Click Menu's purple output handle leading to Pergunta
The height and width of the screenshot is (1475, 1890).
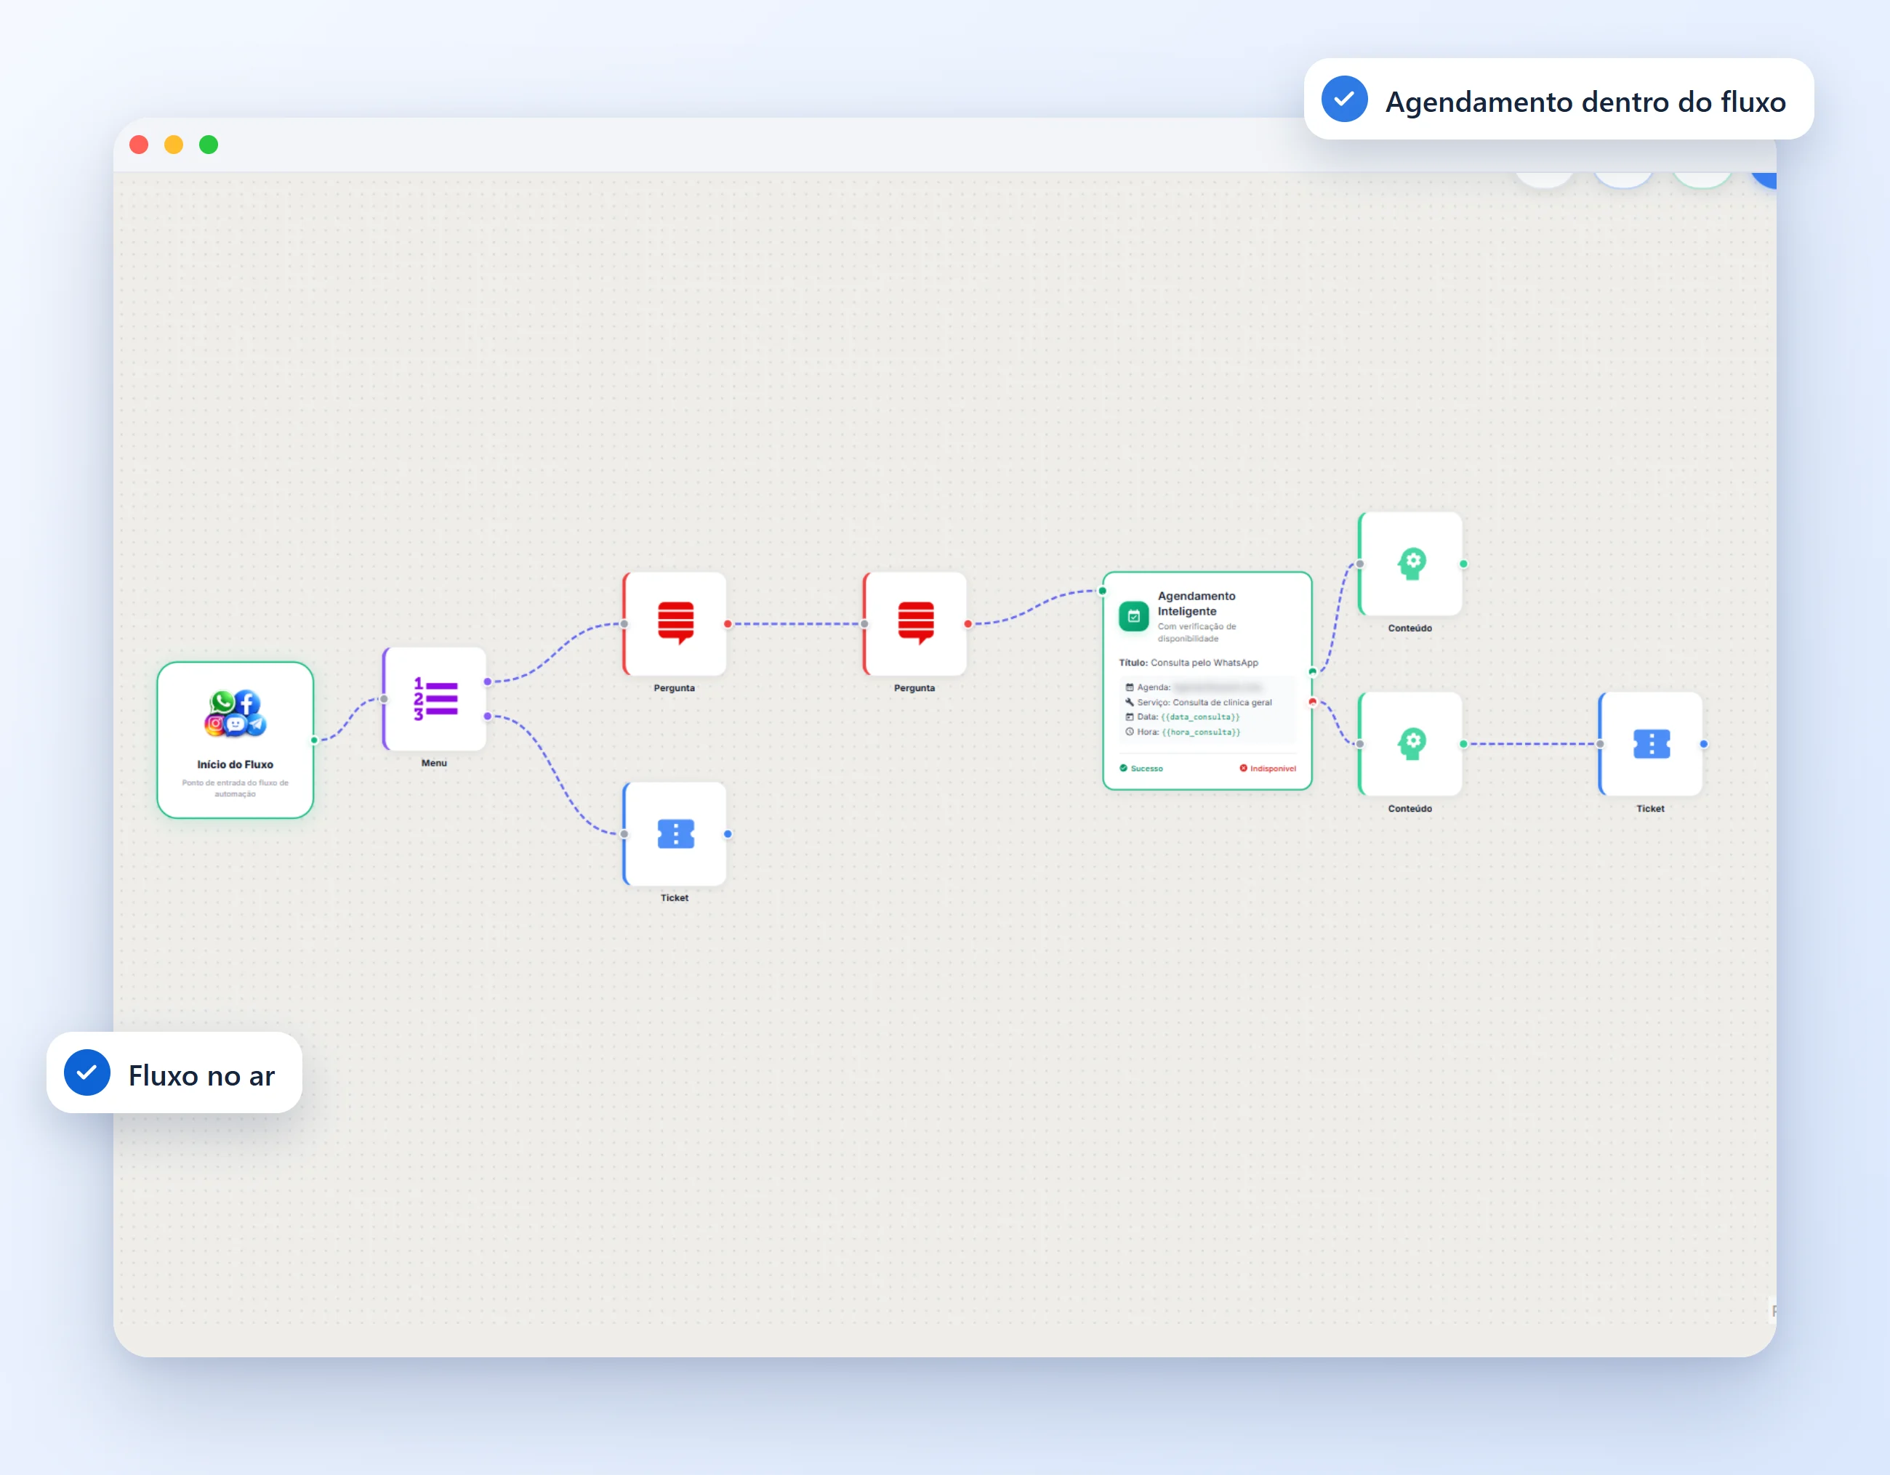(x=488, y=682)
